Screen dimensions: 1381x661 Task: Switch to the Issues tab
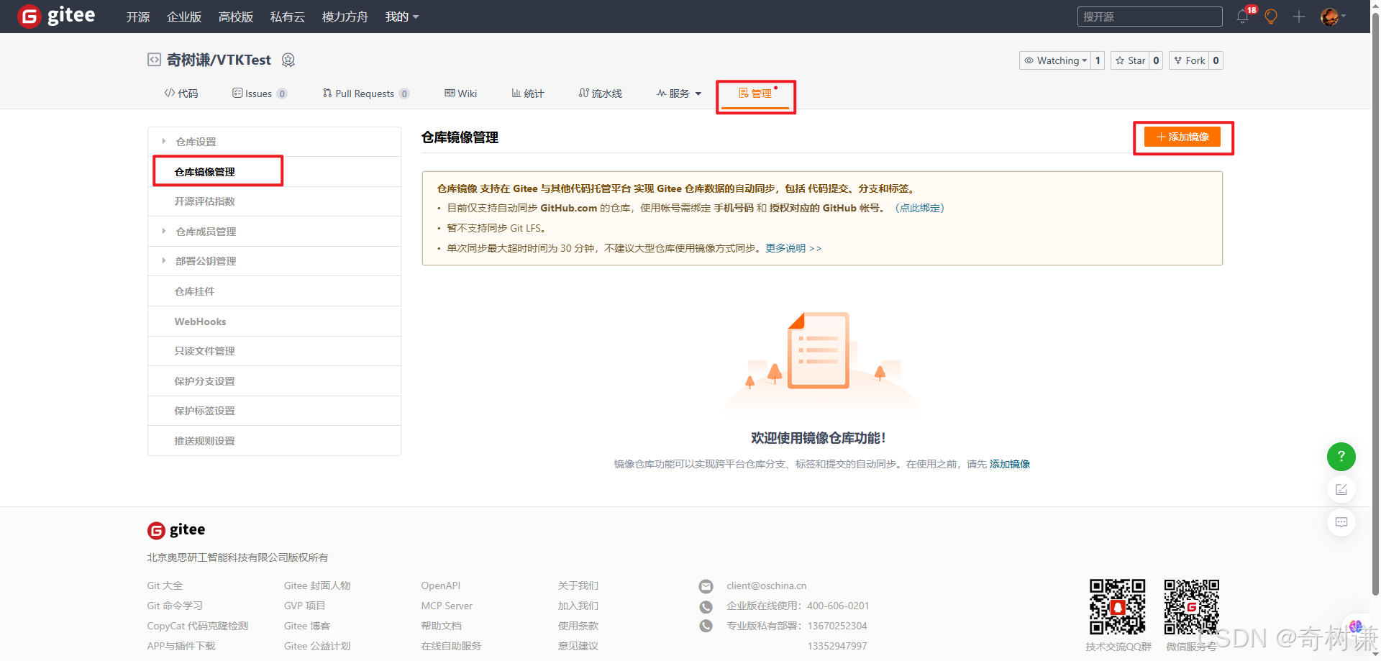click(260, 94)
